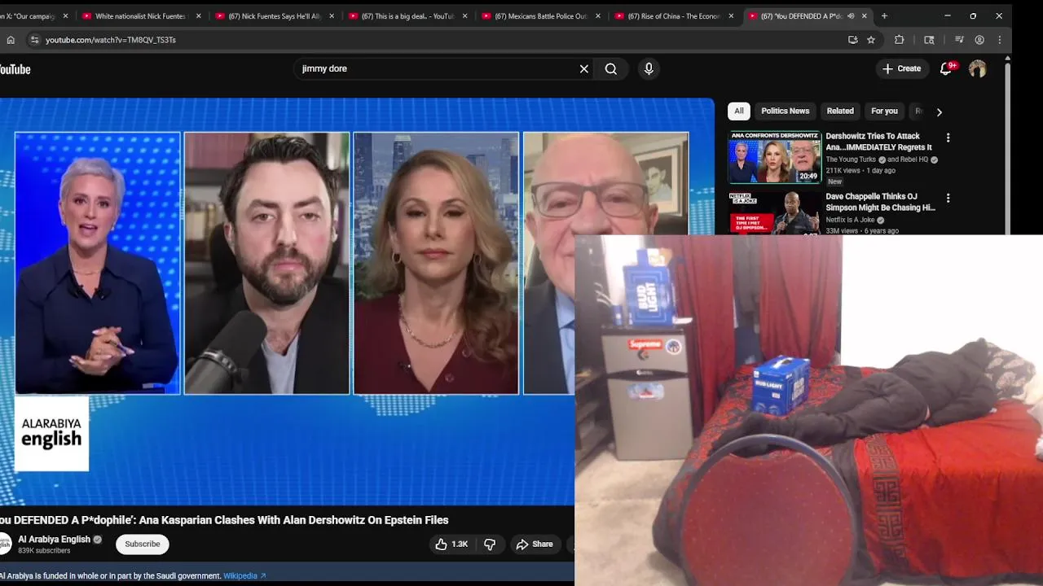Switch to 'Nick Fuentes Says He'll' tab

[275, 16]
